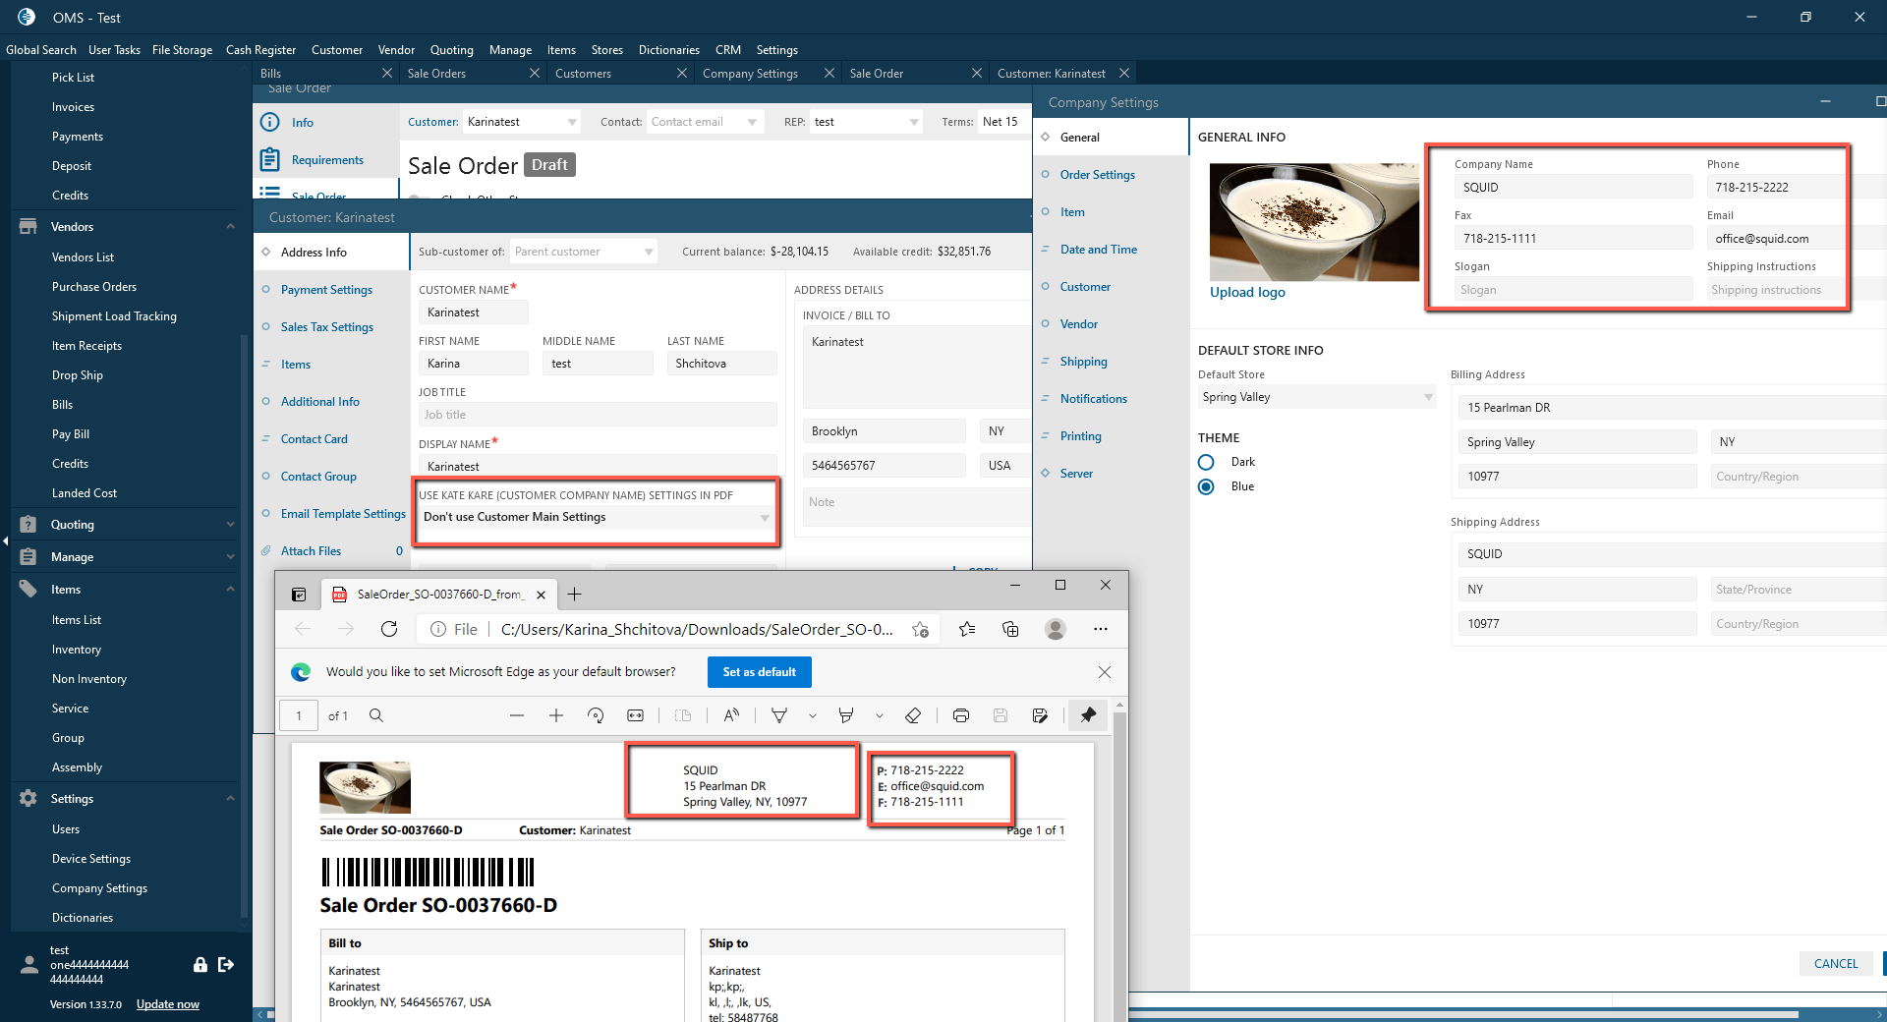Open the Default Store dropdown

tap(1317, 397)
